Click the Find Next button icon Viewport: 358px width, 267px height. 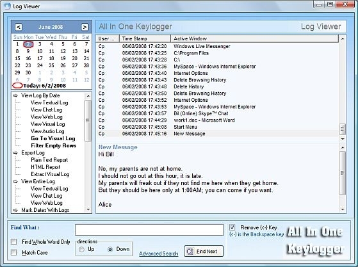(x=190, y=251)
